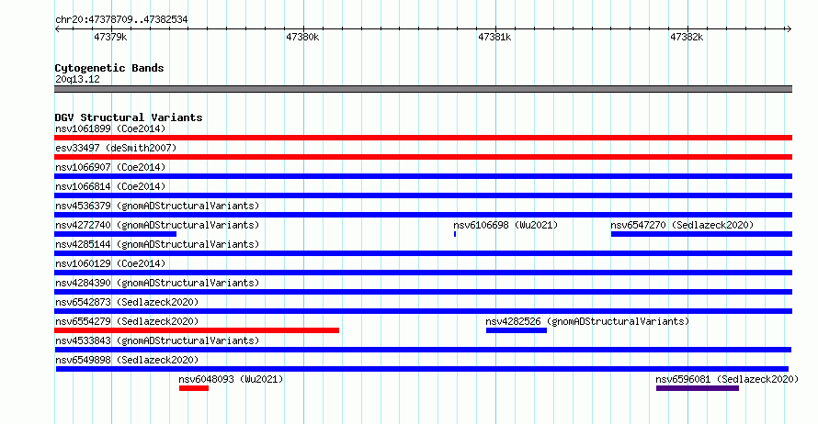Select the purple bar under nsv6596081

698,388
